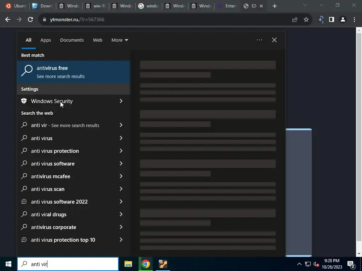Click the muted volume tray icon
This screenshot has width=362, height=271.
coord(316,264)
